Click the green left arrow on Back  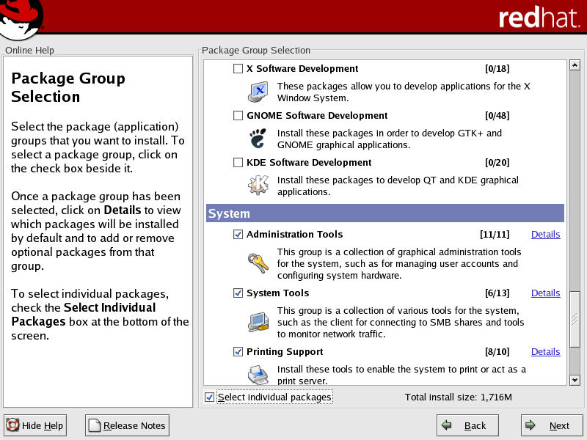(446, 425)
